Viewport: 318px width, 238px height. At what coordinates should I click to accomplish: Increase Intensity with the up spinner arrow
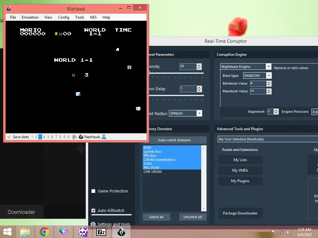(x=199, y=65)
